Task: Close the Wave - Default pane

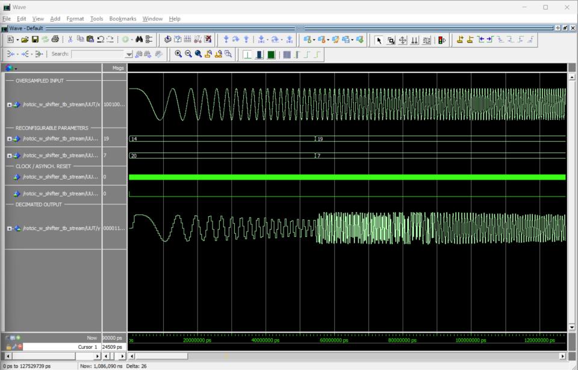Action: [573, 28]
